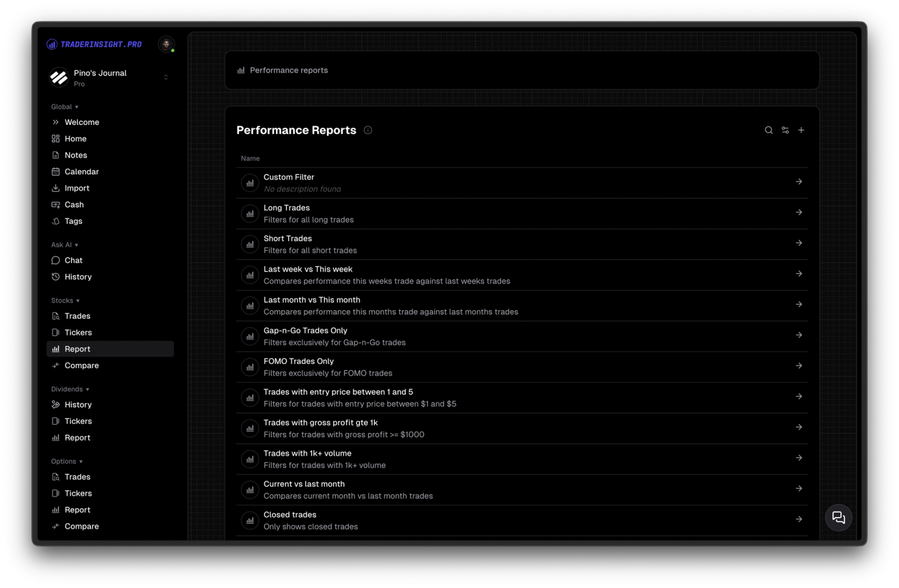Go to the Welcome page
Image resolution: width=899 pixels, height=588 pixels.
(x=110, y=122)
